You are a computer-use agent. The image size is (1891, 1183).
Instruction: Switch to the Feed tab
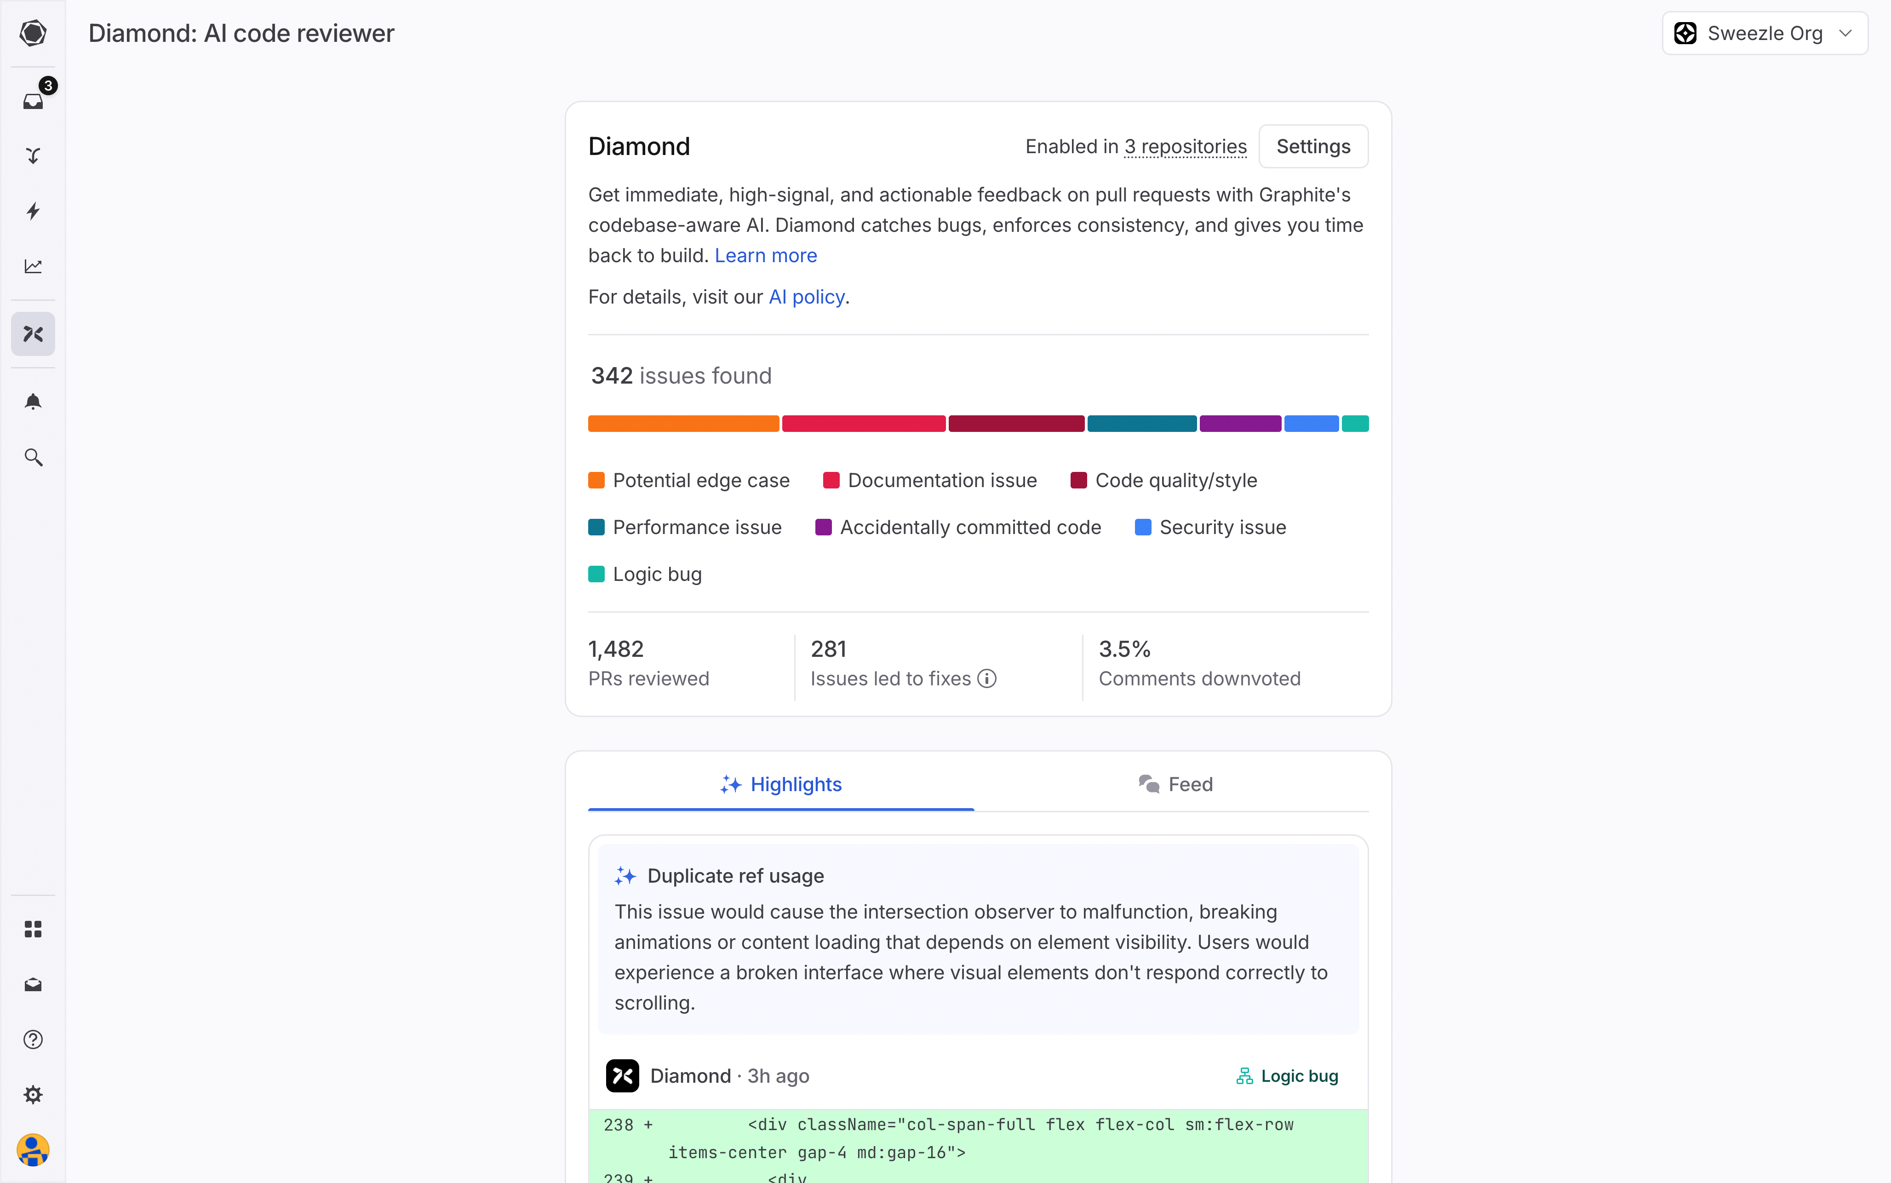point(1175,784)
